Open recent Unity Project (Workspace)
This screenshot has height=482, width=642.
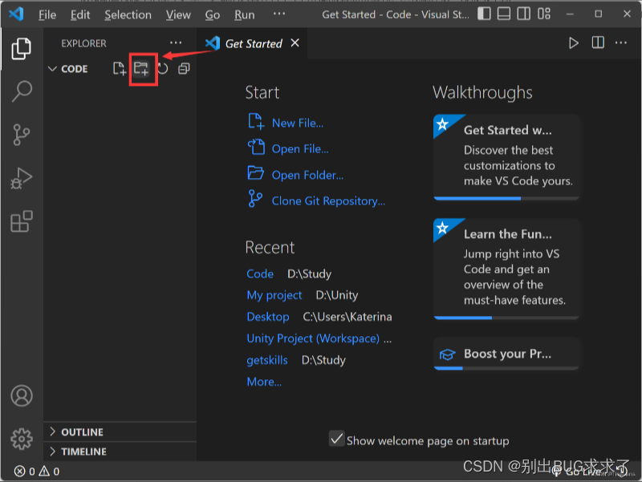(x=313, y=338)
